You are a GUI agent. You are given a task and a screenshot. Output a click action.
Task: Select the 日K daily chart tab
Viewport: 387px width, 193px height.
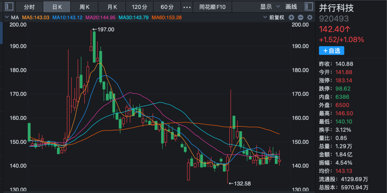coord(57,7)
